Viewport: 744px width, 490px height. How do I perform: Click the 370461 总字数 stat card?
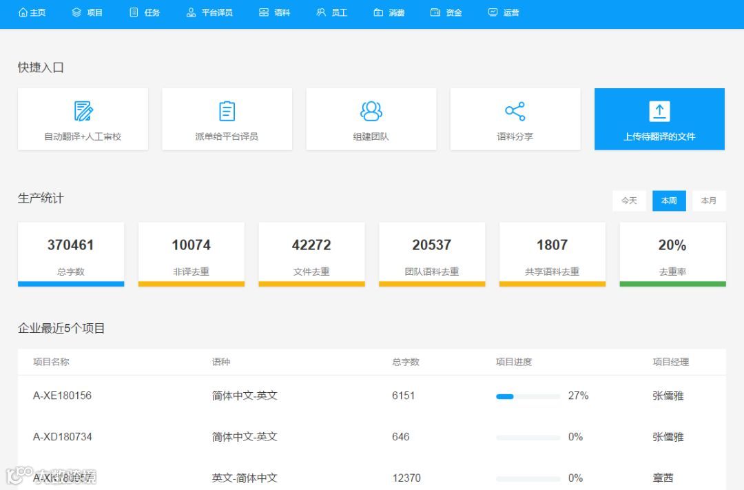coord(71,254)
